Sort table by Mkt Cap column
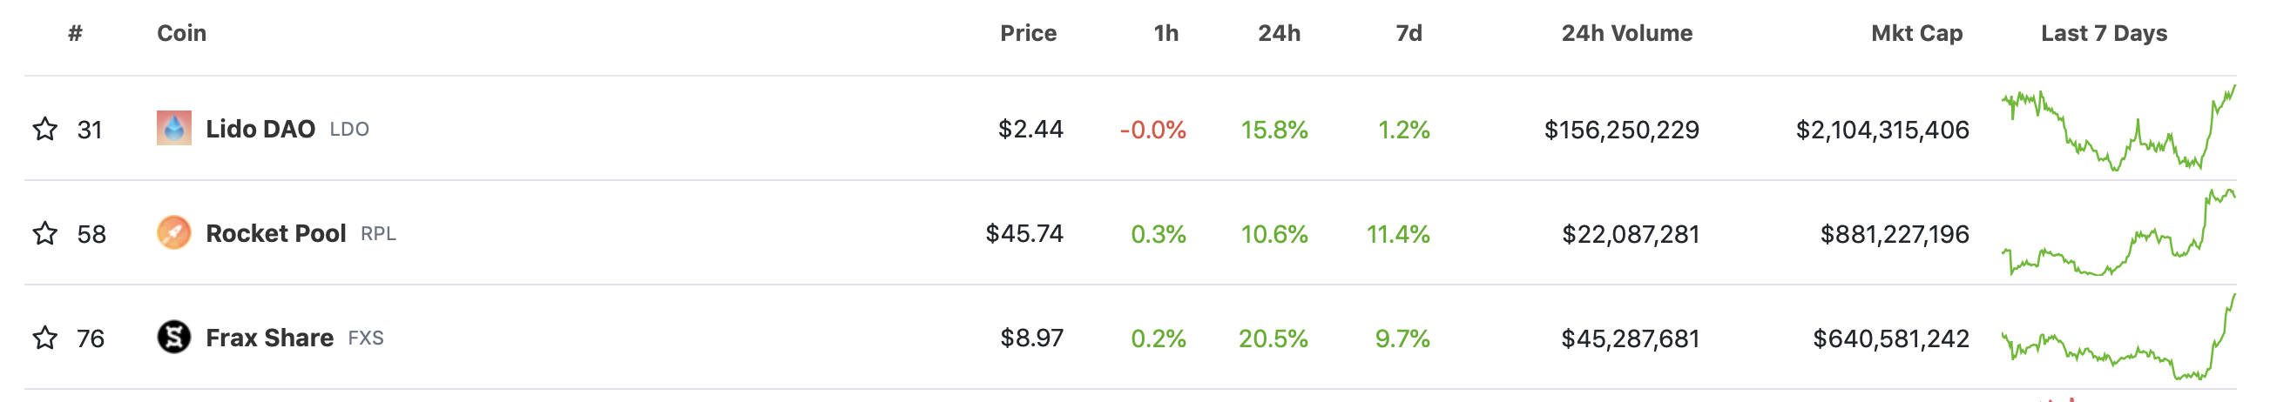The image size is (2270, 402). [x=1916, y=33]
